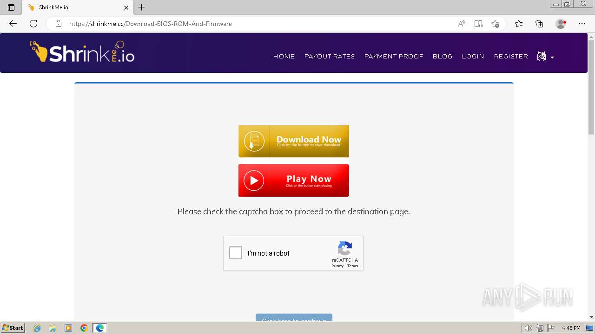View site information lock icon
Viewport: 595px width, 334px height.
coord(59,24)
